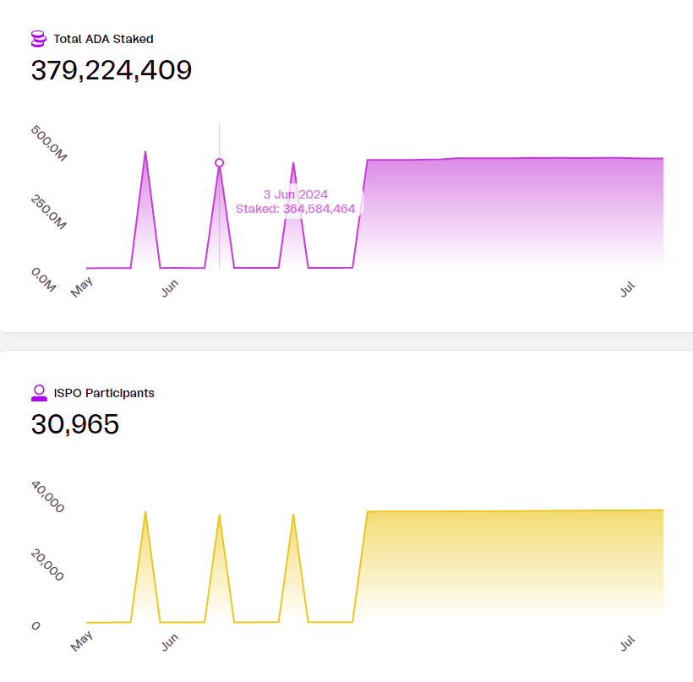Click the 40,000 y-axis label
This screenshot has width=693, height=682.
47,498
